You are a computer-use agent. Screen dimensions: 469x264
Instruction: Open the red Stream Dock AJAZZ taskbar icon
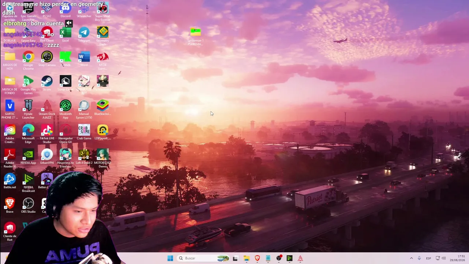tap(300, 258)
